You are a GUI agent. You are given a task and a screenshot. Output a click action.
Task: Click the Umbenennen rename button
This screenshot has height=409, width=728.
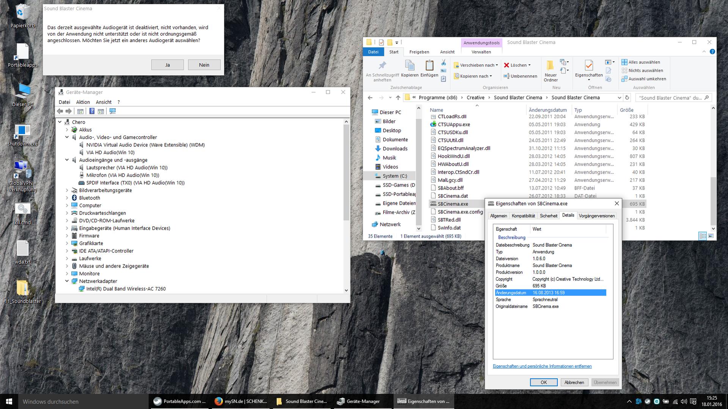pyautogui.click(x=520, y=76)
